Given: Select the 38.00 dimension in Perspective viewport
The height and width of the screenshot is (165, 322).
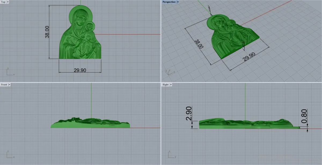Looking at the screenshot, I should pos(199,44).
